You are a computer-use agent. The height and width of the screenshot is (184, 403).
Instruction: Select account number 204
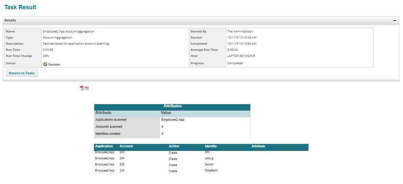coord(122,158)
